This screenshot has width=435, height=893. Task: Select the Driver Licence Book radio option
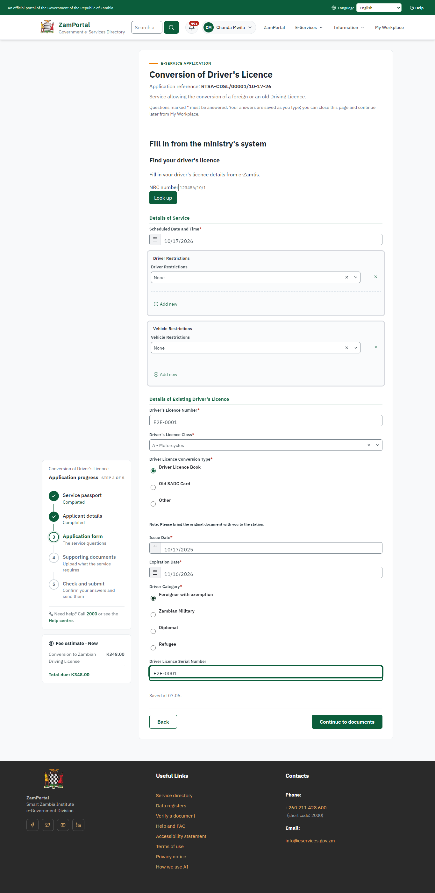pos(153,471)
